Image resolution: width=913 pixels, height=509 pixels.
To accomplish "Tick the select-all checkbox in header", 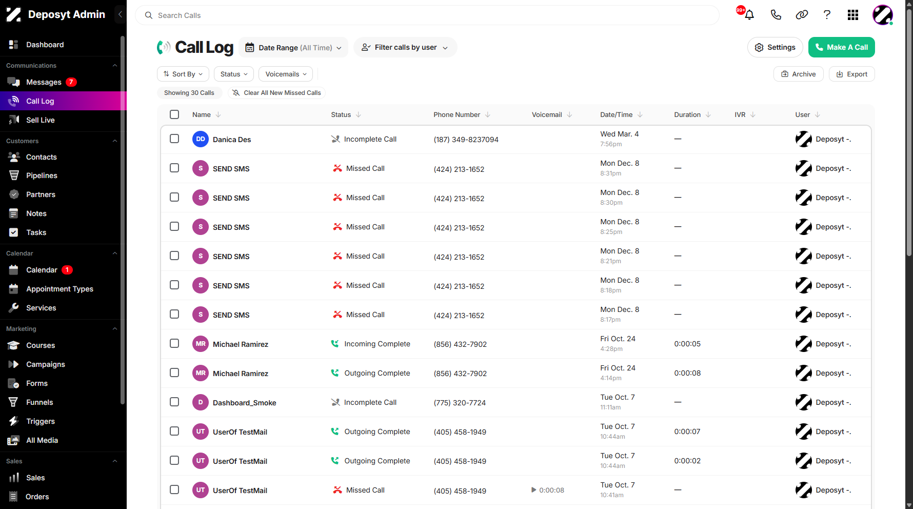I will pyautogui.click(x=174, y=114).
